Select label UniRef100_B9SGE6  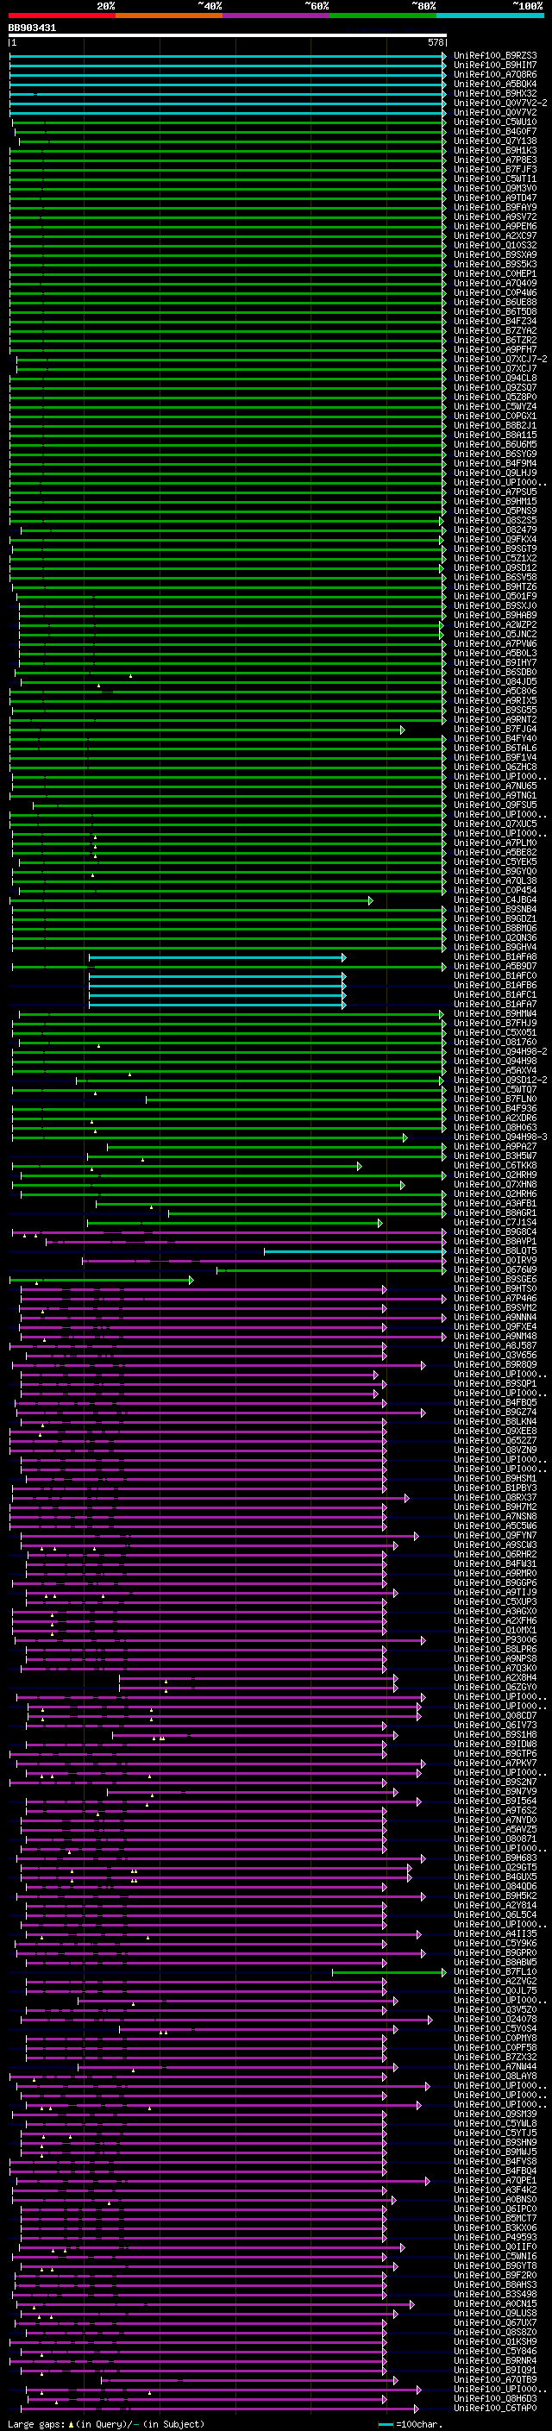point(495,1279)
